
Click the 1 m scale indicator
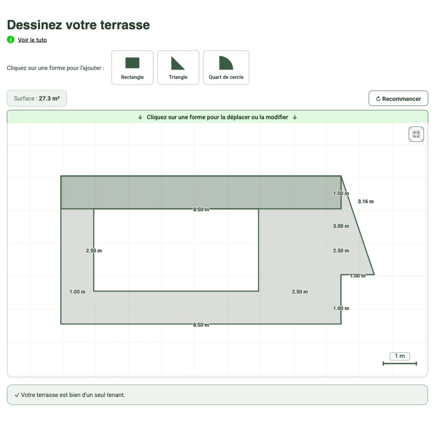(x=399, y=356)
